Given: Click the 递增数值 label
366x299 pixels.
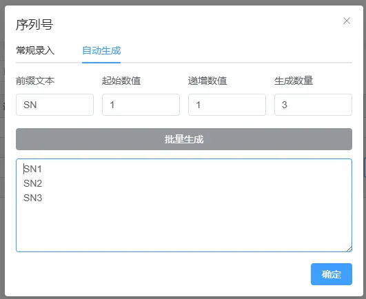Looking at the screenshot, I should (x=207, y=81).
